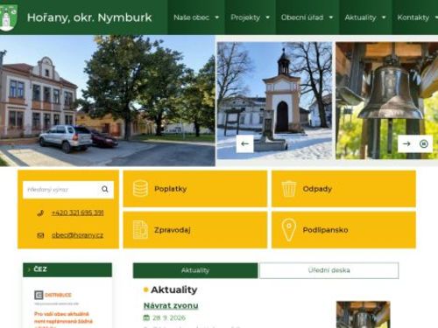This screenshot has width=438, height=328.
Task: Switch to the Úřední deska tab
Action: (329, 270)
